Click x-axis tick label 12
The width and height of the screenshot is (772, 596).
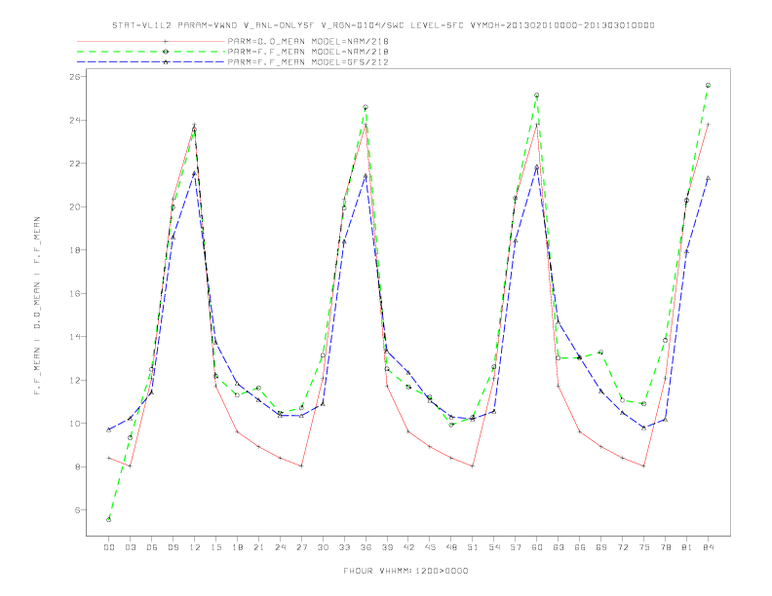coord(195,547)
